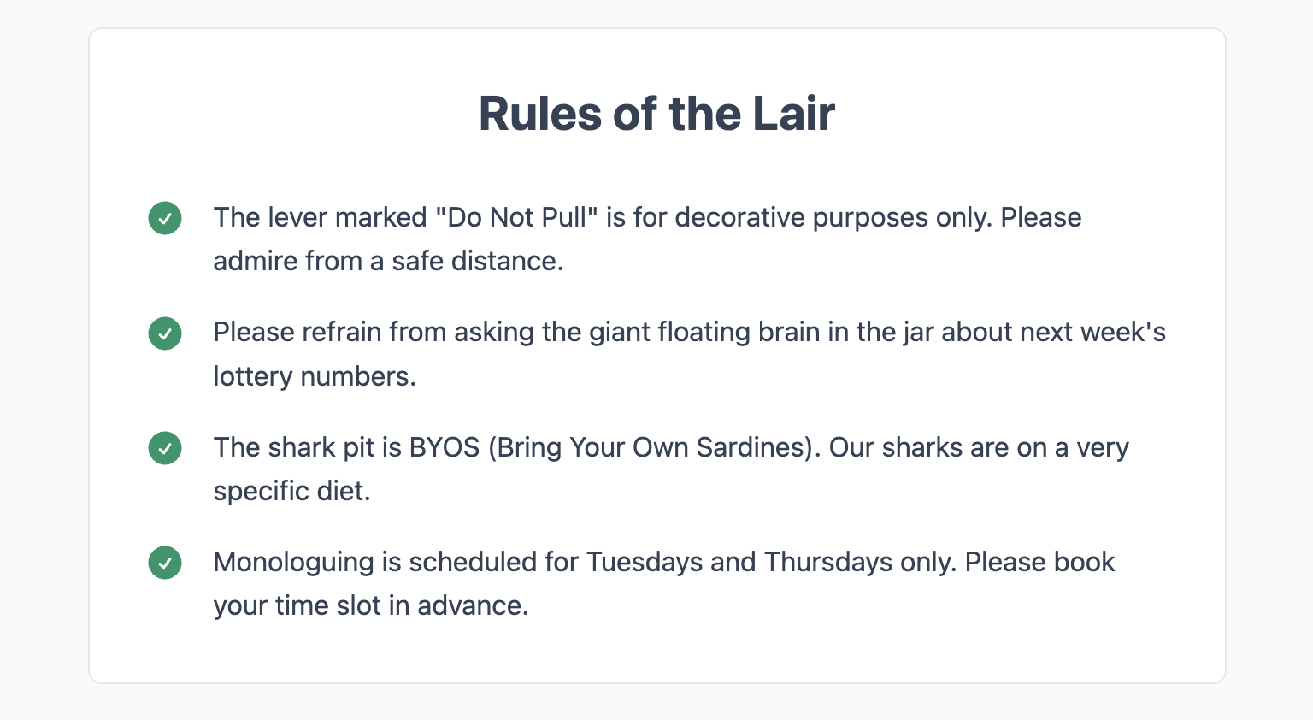Click the acronym "BYOS" in the shark rule
Viewport: 1313px width, 720px height.
pyautogui.click(x=445, y=447)
